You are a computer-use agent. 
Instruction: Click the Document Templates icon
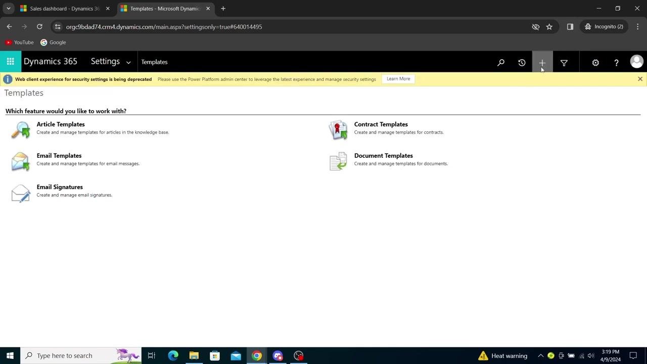click(x=338, y=161)
